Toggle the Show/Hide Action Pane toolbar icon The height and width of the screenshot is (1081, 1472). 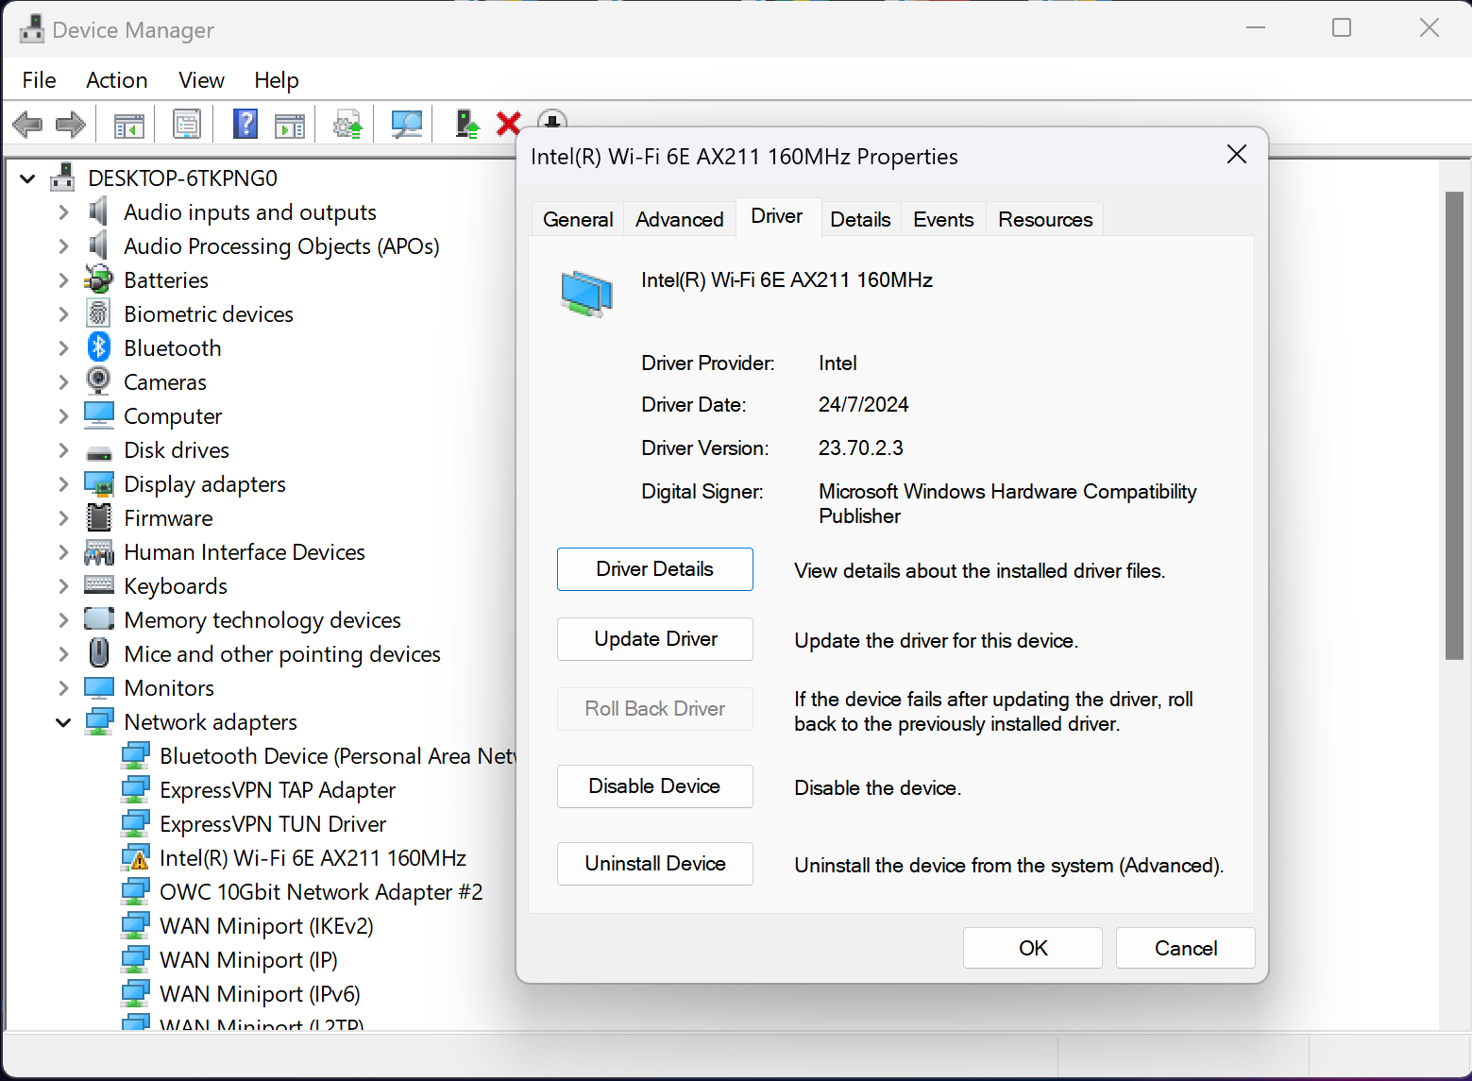pyautogui.click(x=290, y=124)
